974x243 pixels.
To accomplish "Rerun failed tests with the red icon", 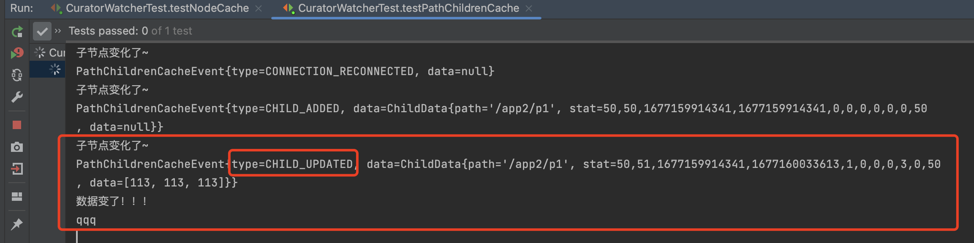I will pyautogui.click(x=17, y=53).
